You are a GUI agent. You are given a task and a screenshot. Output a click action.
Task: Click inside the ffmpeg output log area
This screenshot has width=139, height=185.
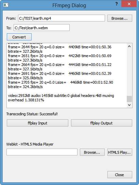coord(67,75)
